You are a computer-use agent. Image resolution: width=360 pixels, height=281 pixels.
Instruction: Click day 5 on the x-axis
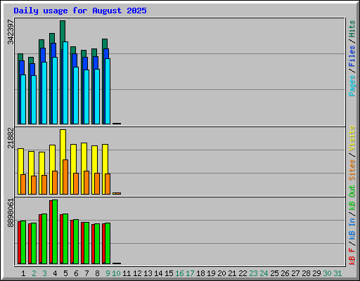point(65,273)
